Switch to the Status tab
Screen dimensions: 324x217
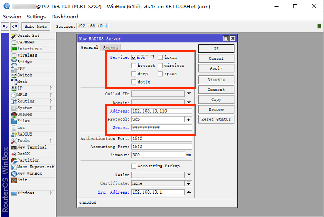pos(111,47)
